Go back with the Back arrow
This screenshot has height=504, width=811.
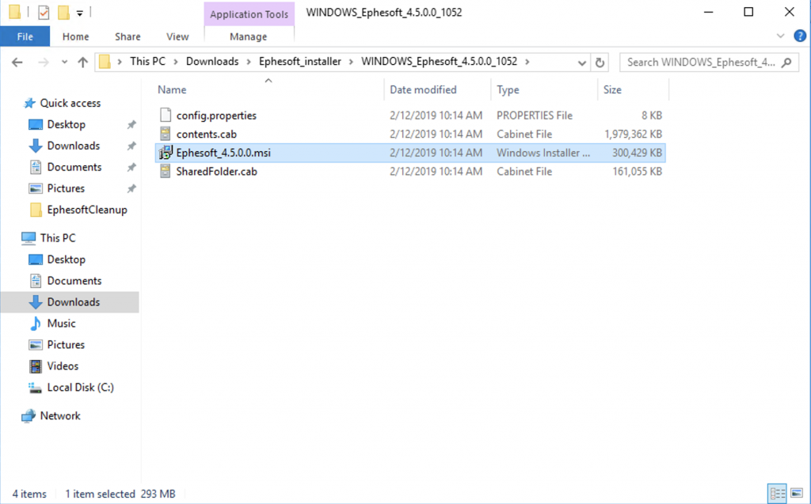click(17, 63)
